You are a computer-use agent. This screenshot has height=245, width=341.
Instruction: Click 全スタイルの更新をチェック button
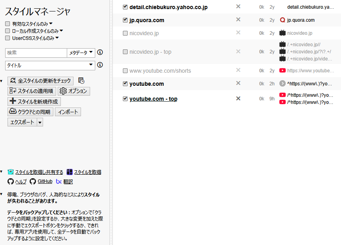(x=40, y=81)
